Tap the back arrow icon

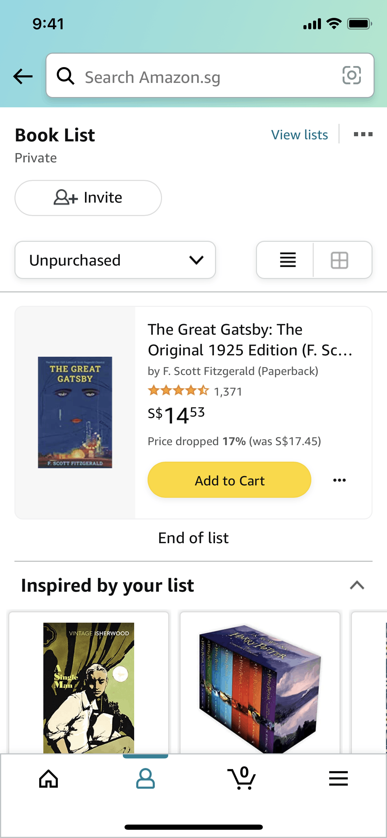[23, 76]
